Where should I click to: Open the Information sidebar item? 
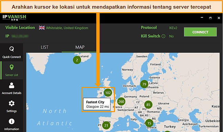(12, 124)
